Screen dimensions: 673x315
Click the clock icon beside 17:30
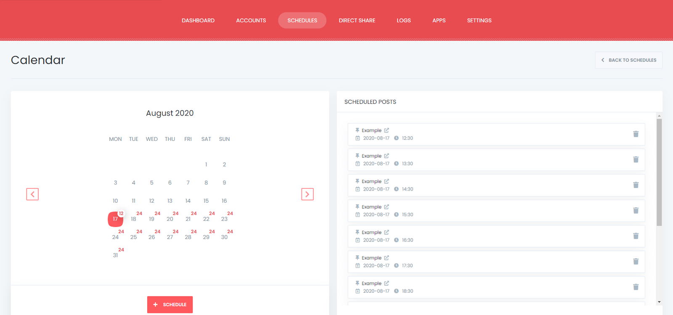pyautogui.click(x=396, y=265)
